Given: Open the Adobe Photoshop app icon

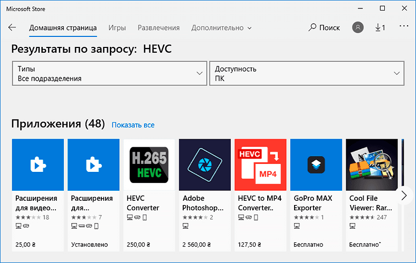Looking at the screenshot, I should [x=205, y=165].
